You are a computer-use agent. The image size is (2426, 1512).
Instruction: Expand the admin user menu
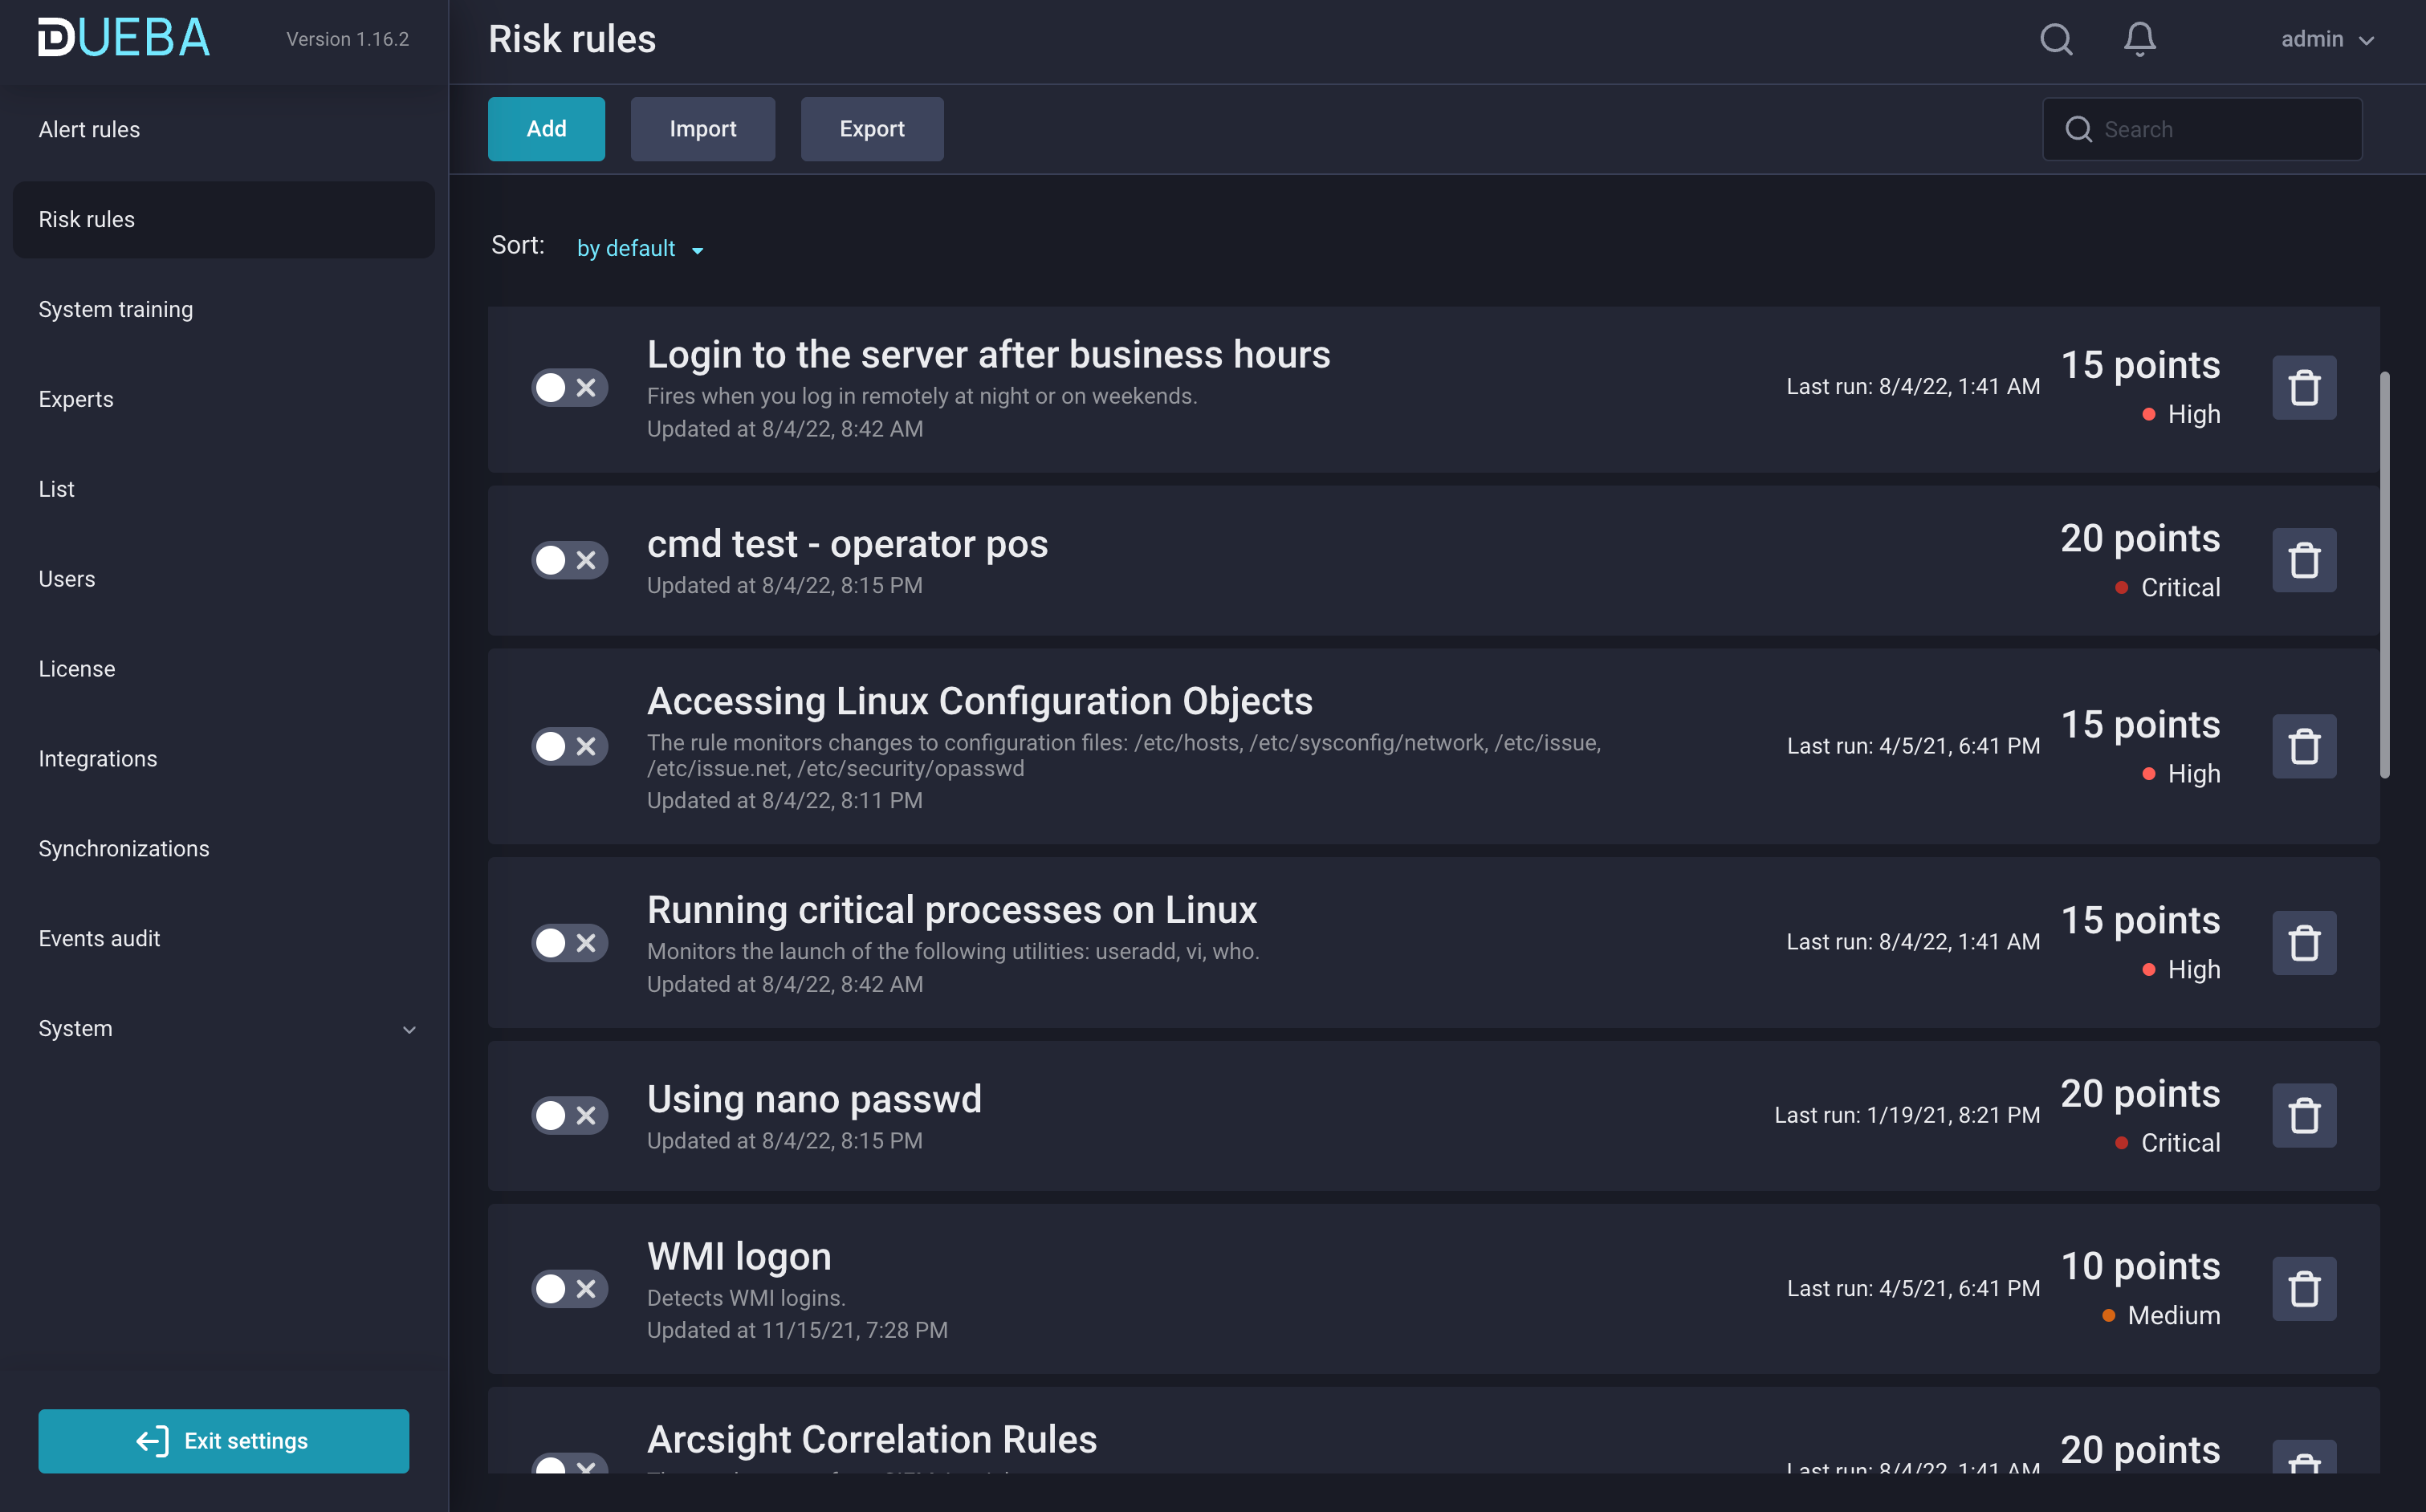(x=2326, y=39)
